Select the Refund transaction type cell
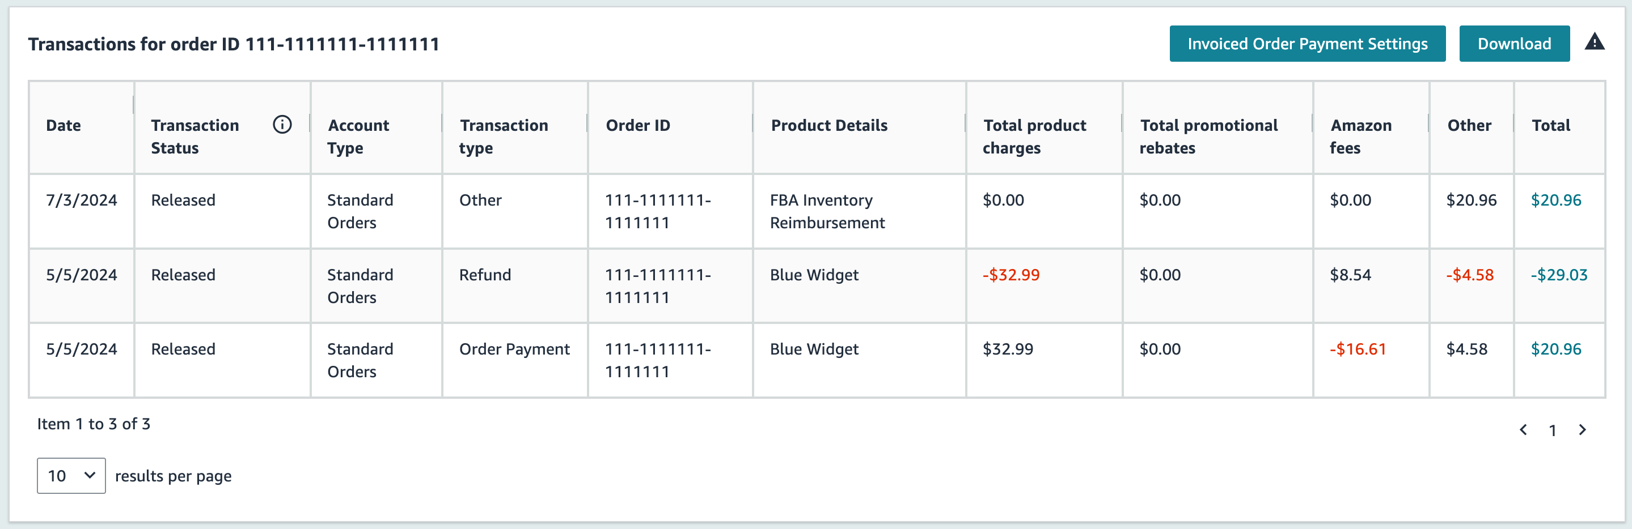Viewport: 1632px width, 529px height. point(485,275)
